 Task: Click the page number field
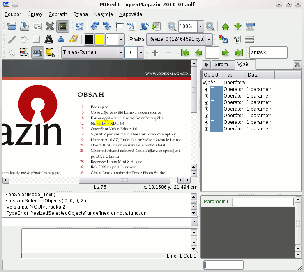click(212, 53)
